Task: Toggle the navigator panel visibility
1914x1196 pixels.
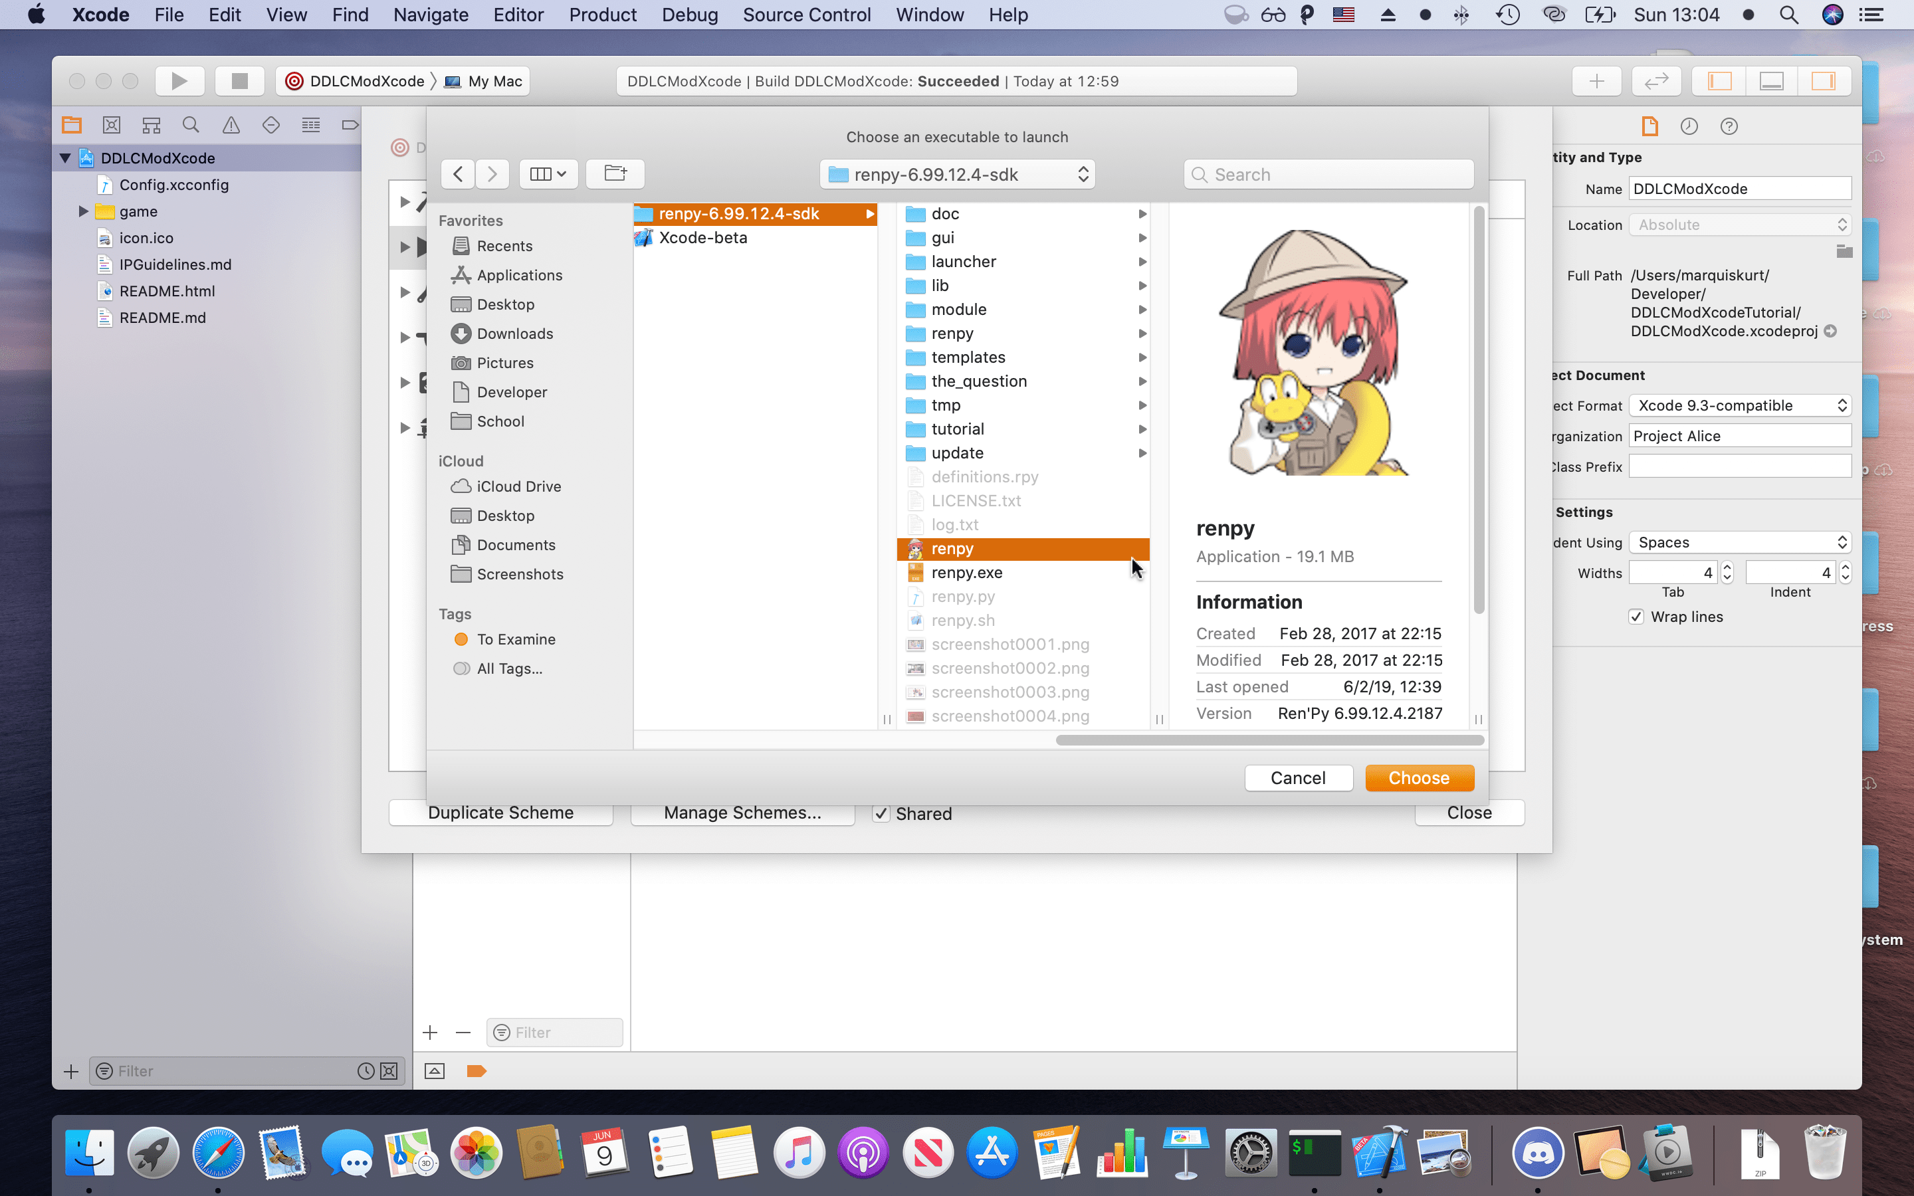Action: click(x=1719, y=80)
